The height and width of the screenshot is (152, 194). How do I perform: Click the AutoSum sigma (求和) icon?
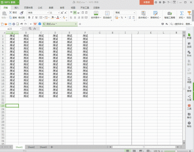[182, 13]
